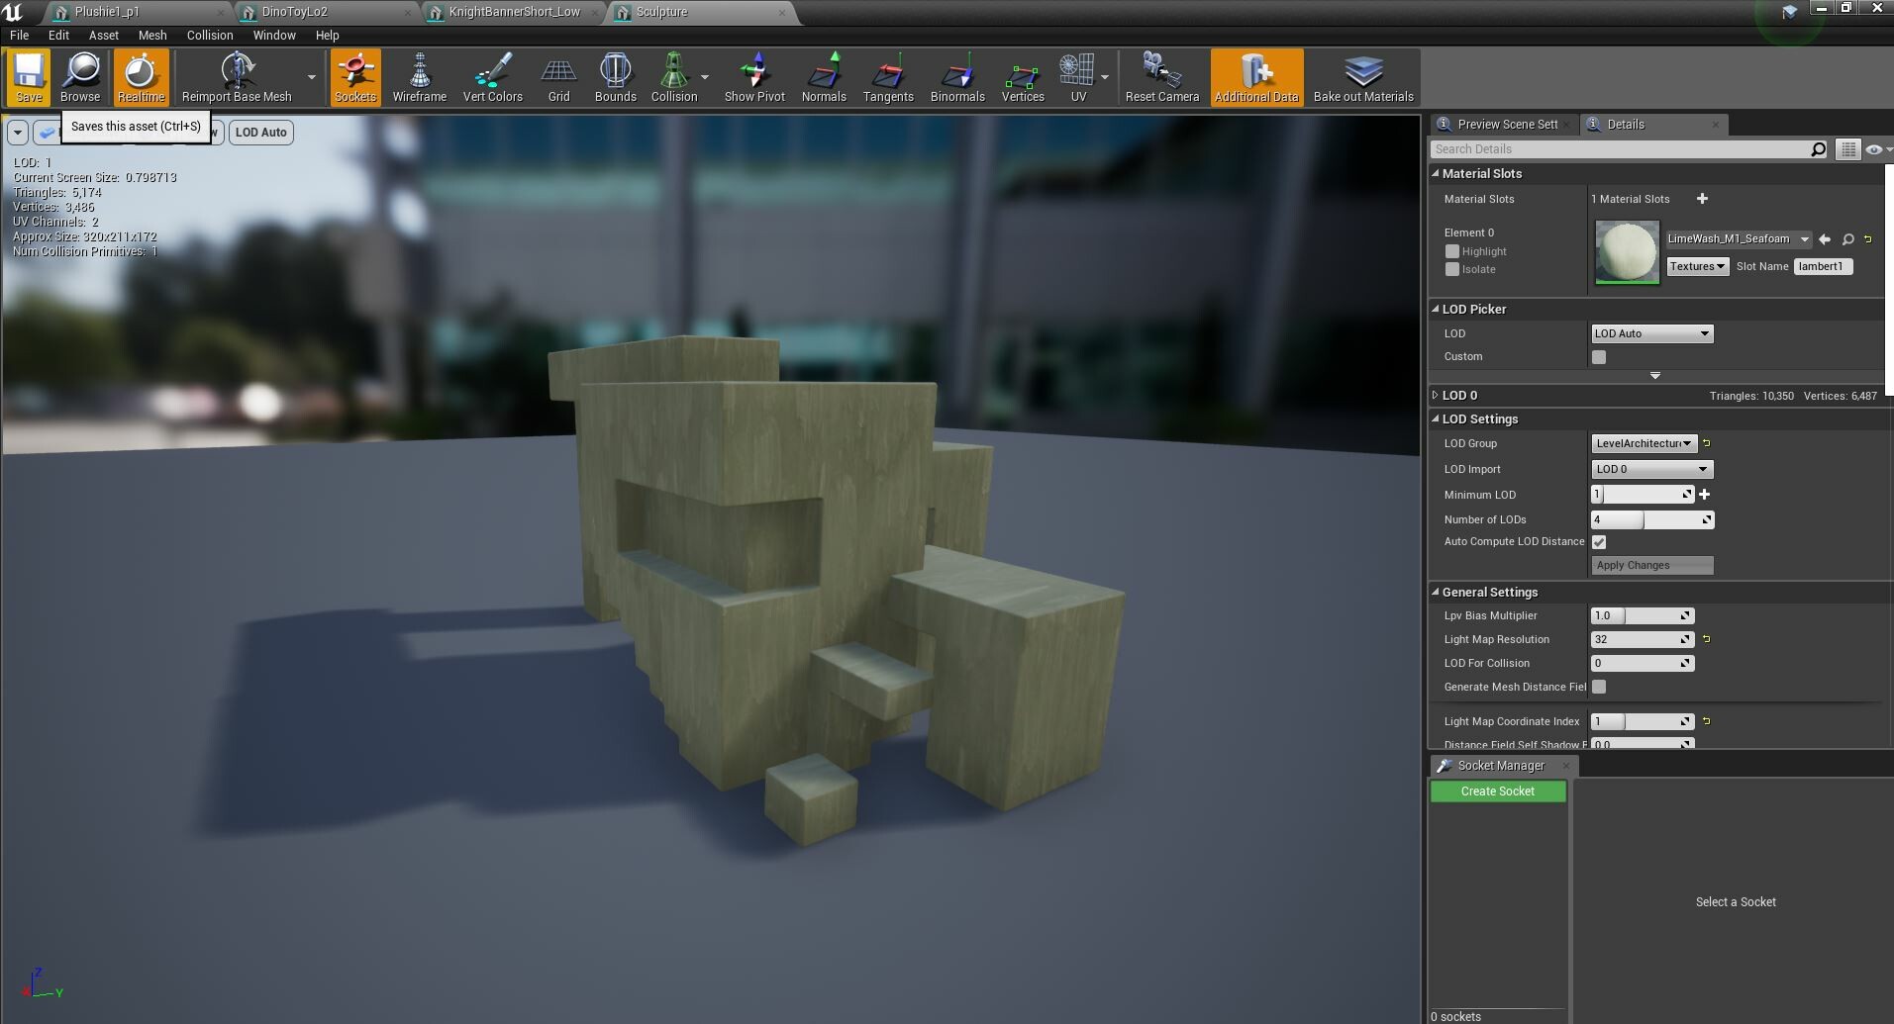Click Bake out Materials
The width and height of the screenshot is (1894, 1024).
[x=1363, y=77]
